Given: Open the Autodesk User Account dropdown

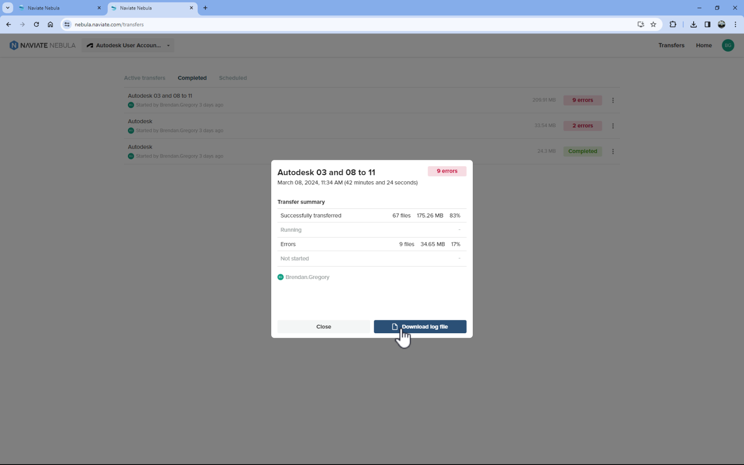Looking at the screenshot, I should click(x=128, y=45).
